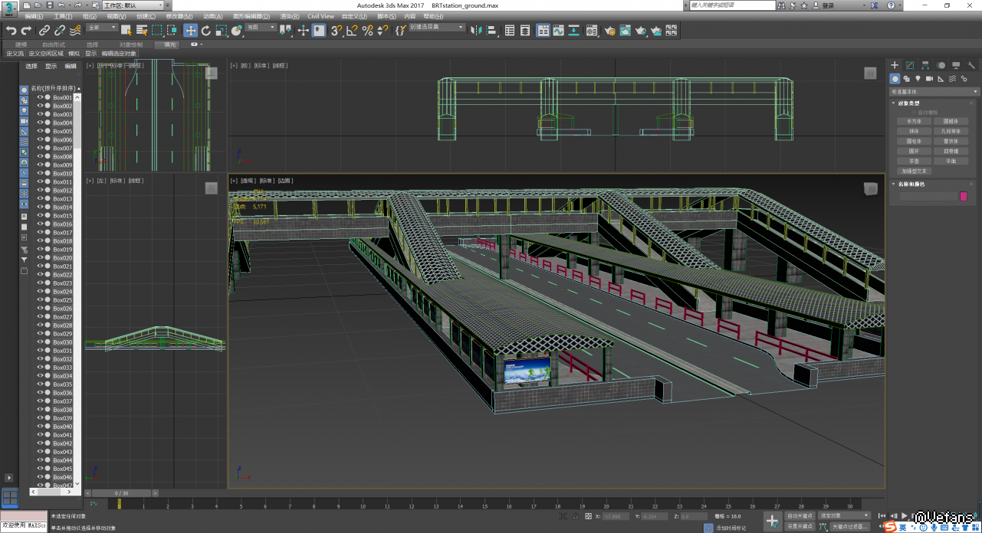This screenshot has width=982, height=533.
Task: Open the 标准基本体 primitives dropdown
Action: (933, 92)
